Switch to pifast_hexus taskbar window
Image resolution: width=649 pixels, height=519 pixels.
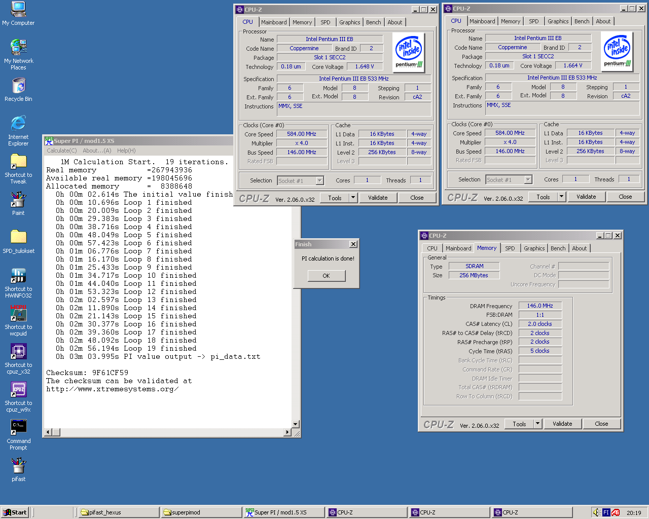[x=119, y=512]
